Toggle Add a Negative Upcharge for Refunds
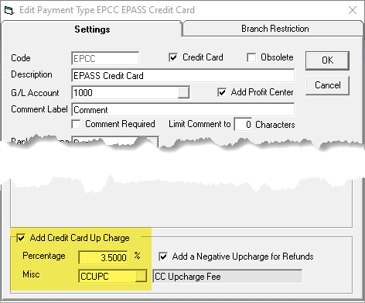 tap(163, 257)
